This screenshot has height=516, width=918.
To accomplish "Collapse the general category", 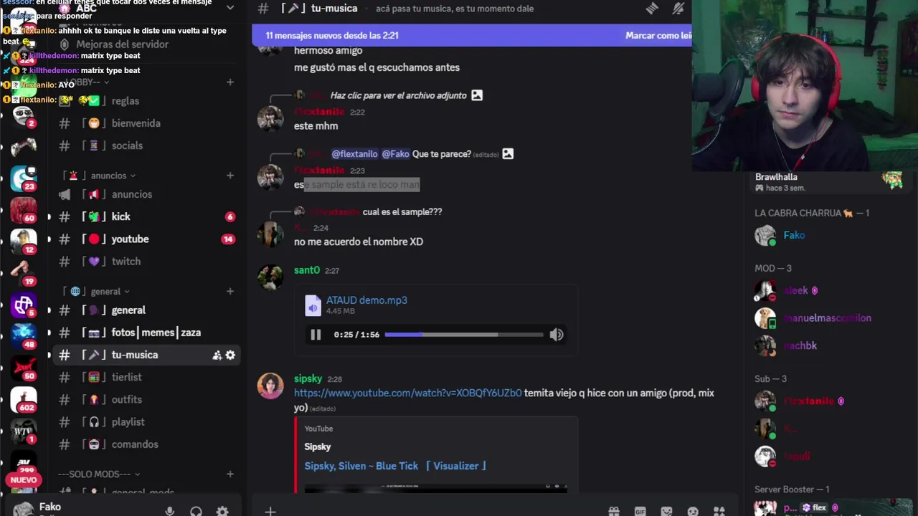I will tap(105, 292).
